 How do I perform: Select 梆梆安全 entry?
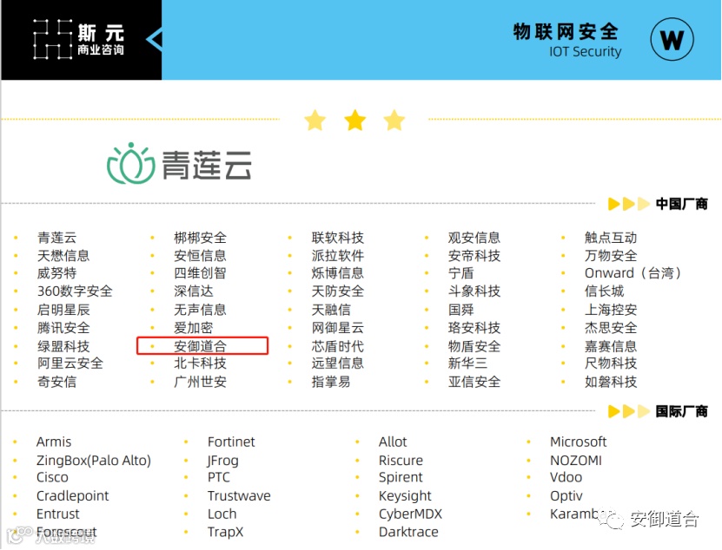tap(201, 238)
